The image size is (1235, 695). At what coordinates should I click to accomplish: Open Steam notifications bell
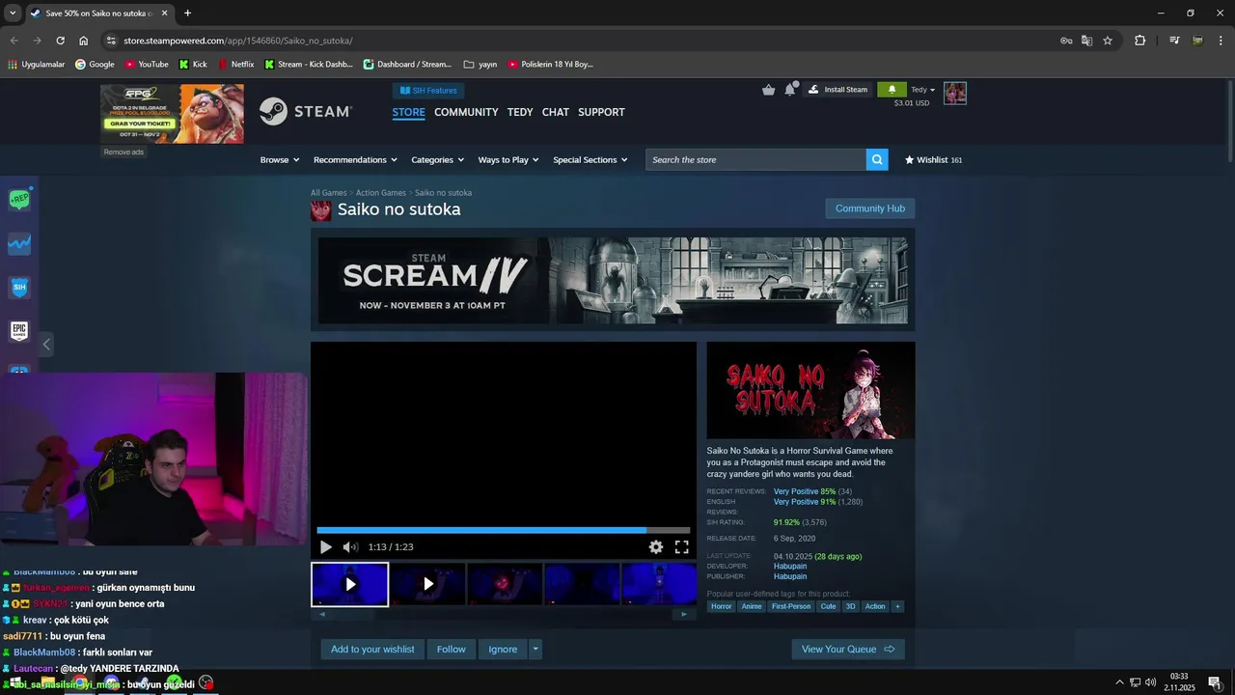click(x=790, y=90)
